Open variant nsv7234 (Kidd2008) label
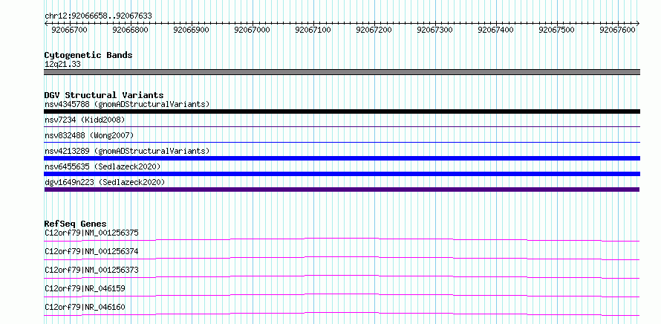This screenshot has height=324, width=661. (85, 120)
